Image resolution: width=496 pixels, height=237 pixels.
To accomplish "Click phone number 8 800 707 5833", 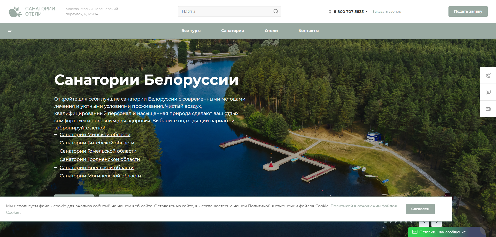I will click(348, 12).
